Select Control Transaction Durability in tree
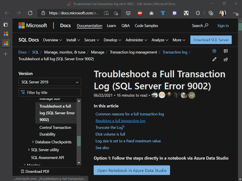Screen dimensions: 242x181 (x=55, y=131)
